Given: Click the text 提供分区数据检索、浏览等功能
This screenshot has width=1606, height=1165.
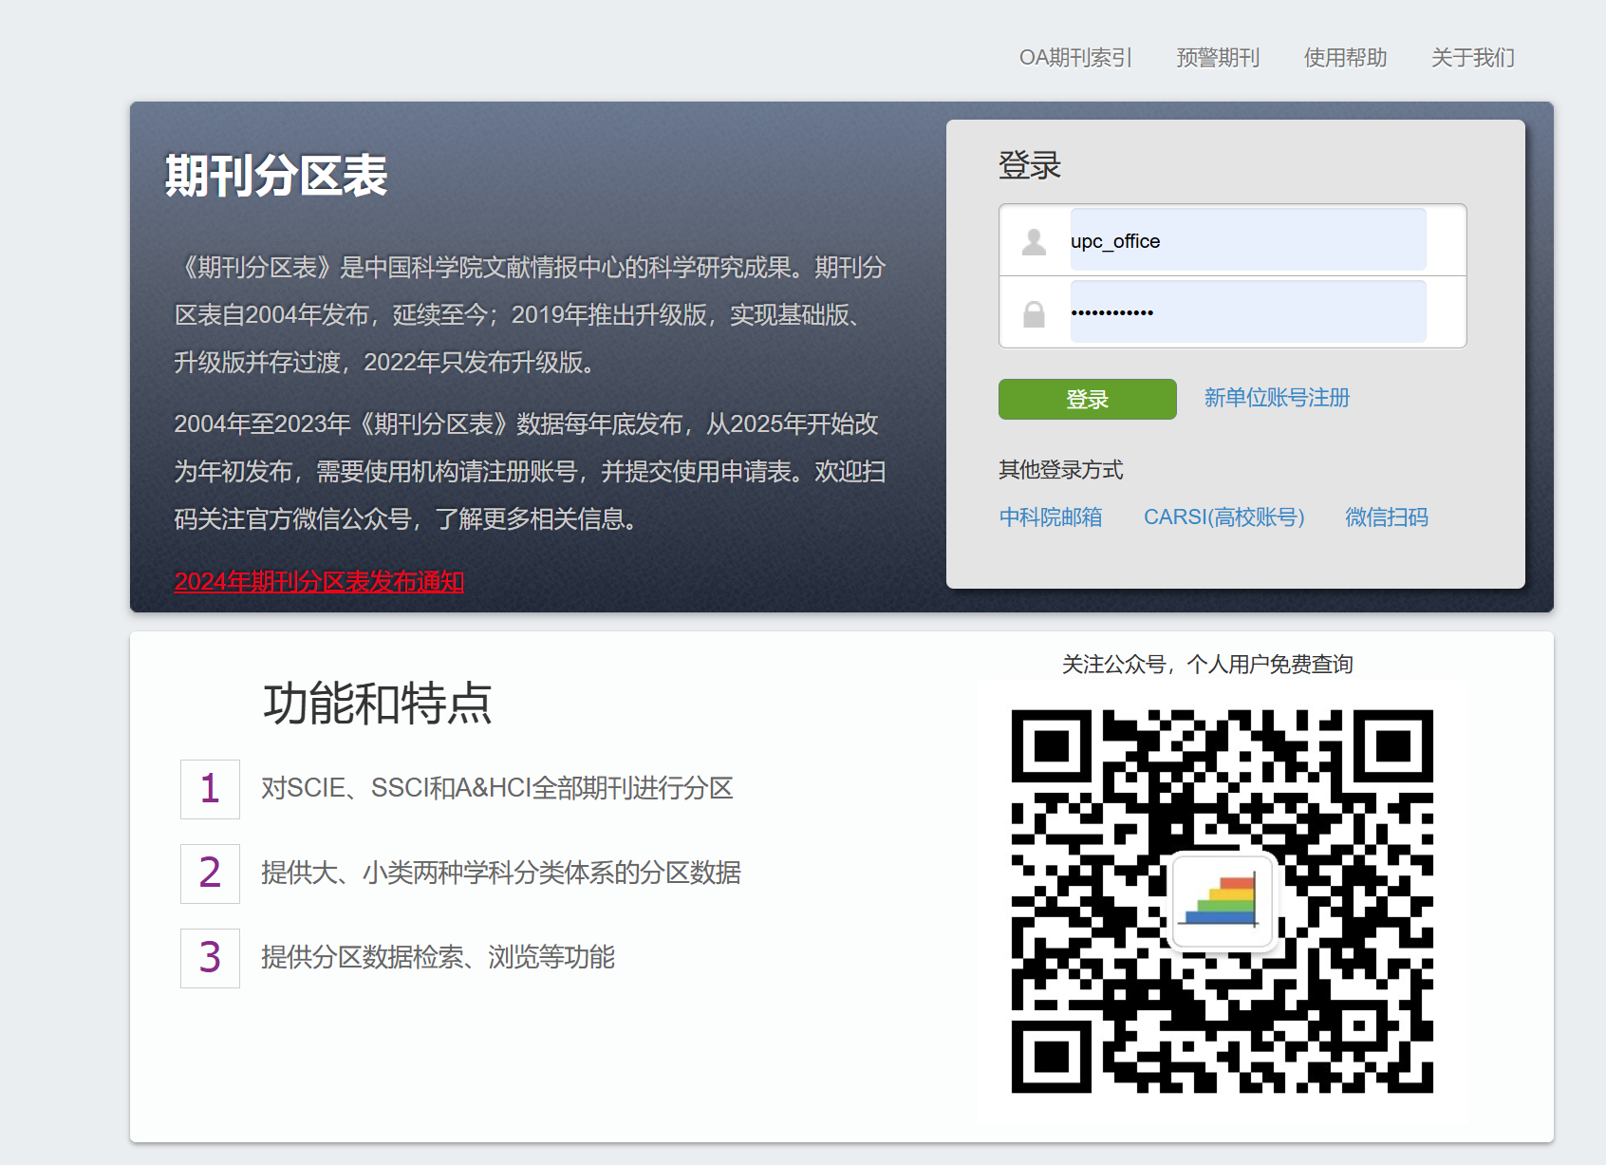Looking at the screenshot, I should [439, 957].
